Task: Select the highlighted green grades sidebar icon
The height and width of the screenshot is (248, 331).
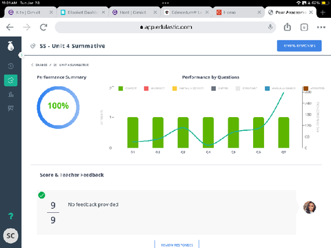Action: pos(10,81)
